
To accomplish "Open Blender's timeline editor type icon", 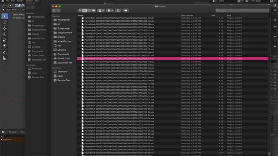I will [x=3, y=132].
